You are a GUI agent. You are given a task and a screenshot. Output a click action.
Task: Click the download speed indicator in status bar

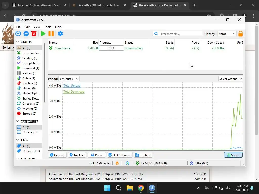[151, 163]
